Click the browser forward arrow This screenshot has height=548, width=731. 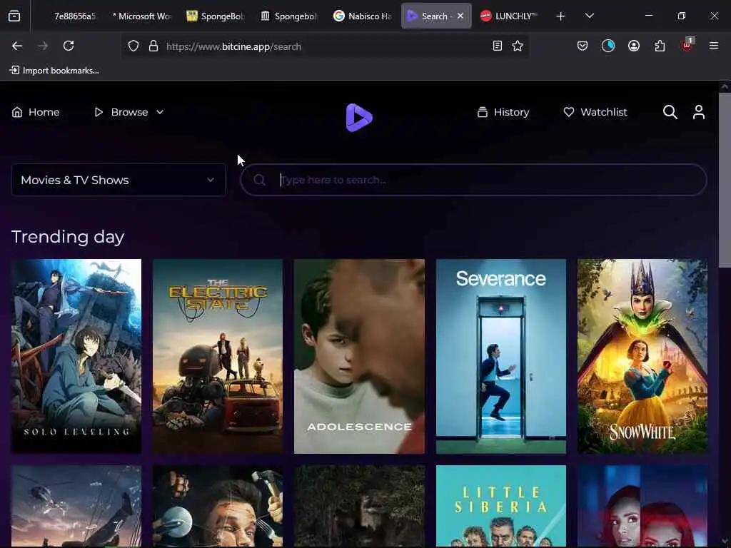[43, 46]
